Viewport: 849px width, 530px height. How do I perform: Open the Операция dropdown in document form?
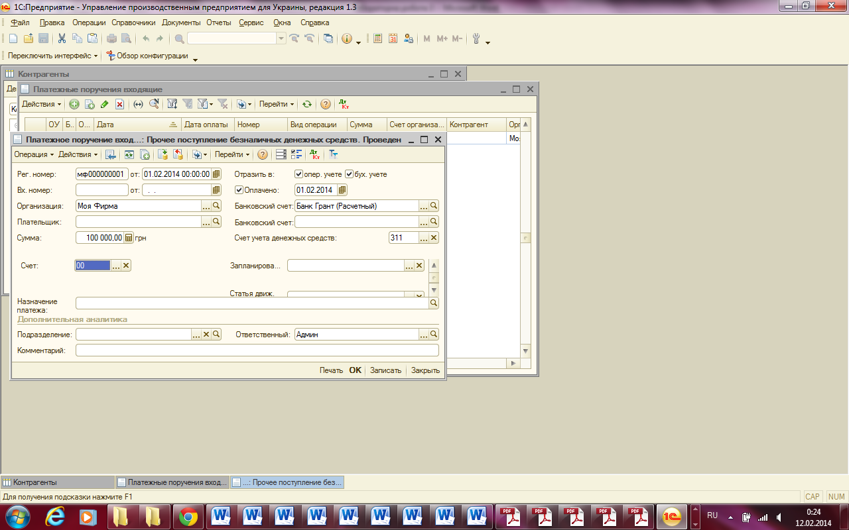[34, 154]
